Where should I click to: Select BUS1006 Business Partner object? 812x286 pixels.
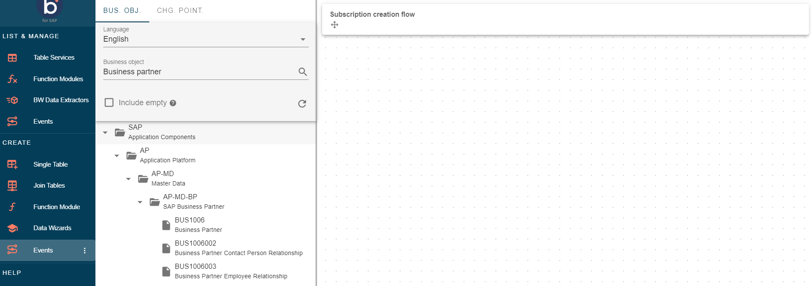198,225
